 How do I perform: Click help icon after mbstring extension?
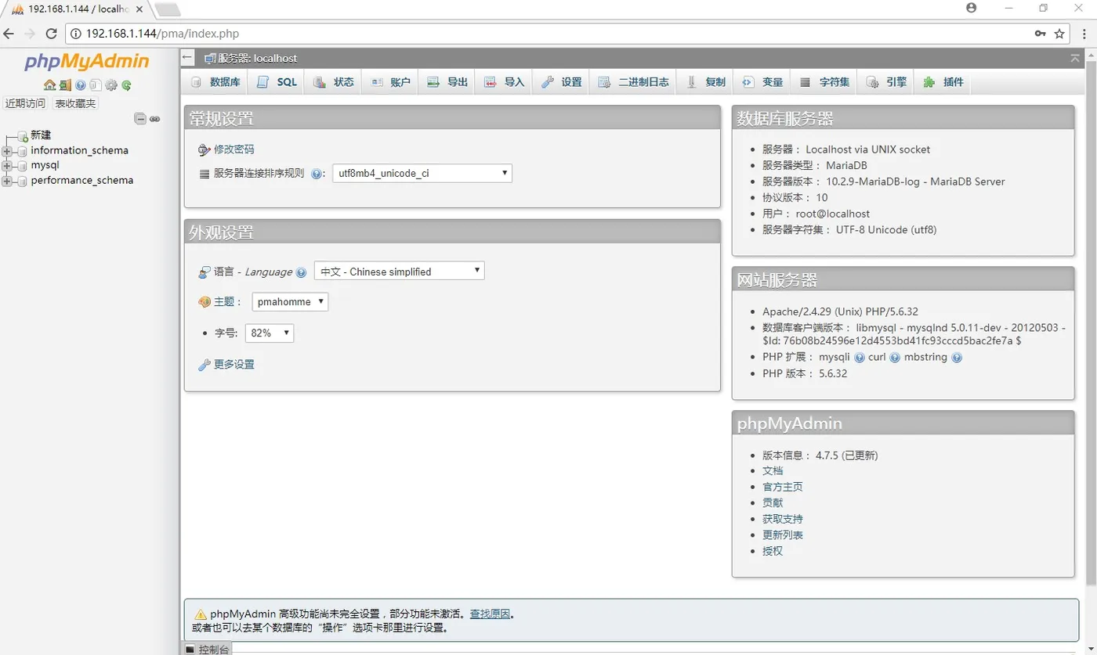[956, 358]
